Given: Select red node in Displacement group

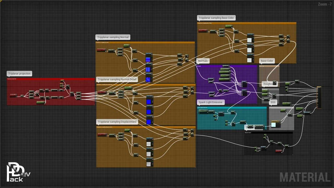Looking at the screenshot, I should pos(279,151).
